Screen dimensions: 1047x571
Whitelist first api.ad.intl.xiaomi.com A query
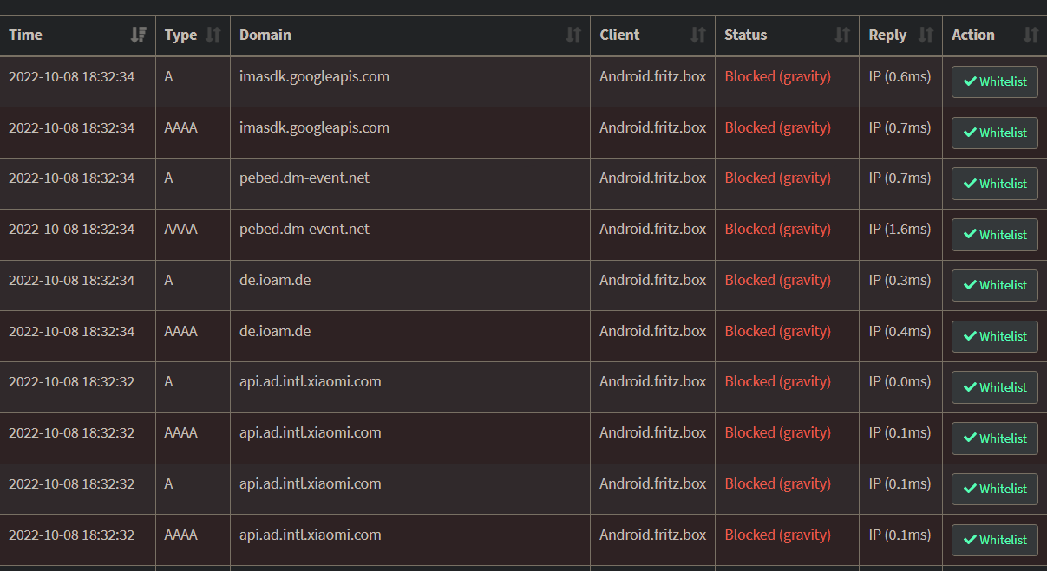click(994, 387)
